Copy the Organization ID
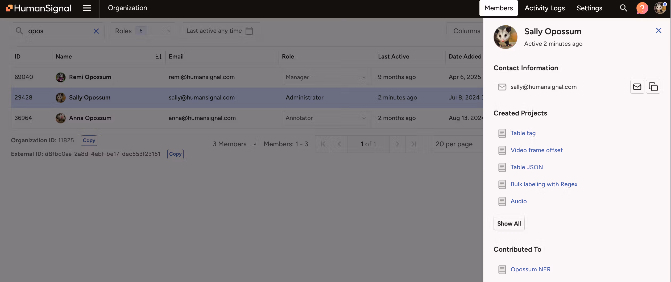The width and height of the screenshot is (671, 282). click(x=89, y=140)
